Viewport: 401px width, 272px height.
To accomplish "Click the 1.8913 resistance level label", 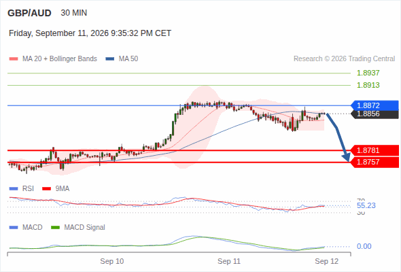I will 368,85.
